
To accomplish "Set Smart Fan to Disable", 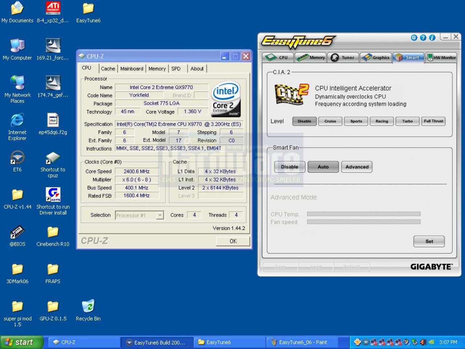I will click(290, 167).
